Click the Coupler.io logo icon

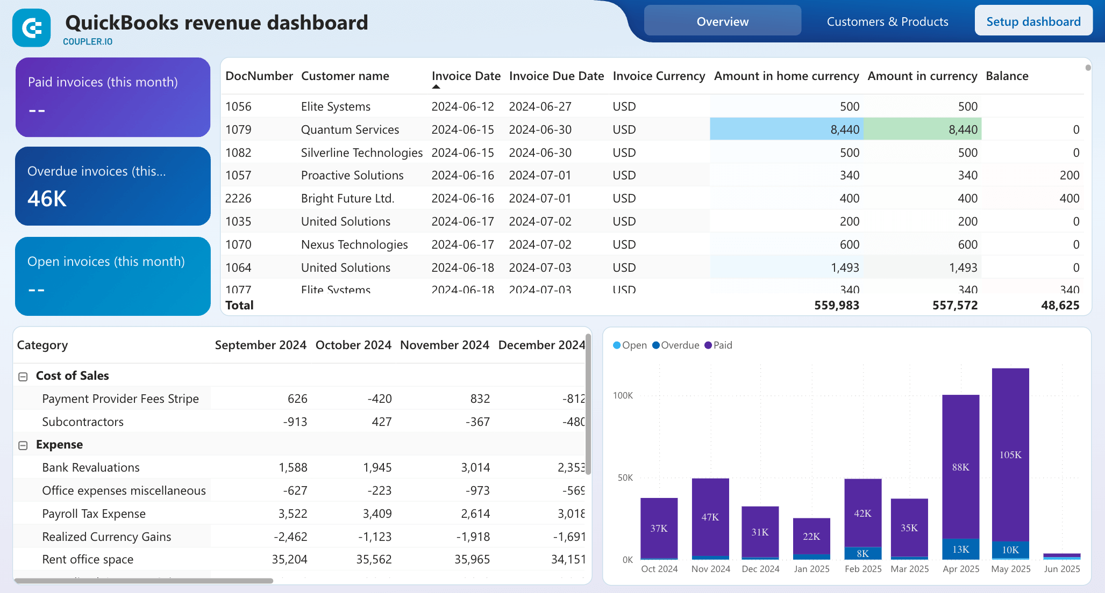(32, 27)
